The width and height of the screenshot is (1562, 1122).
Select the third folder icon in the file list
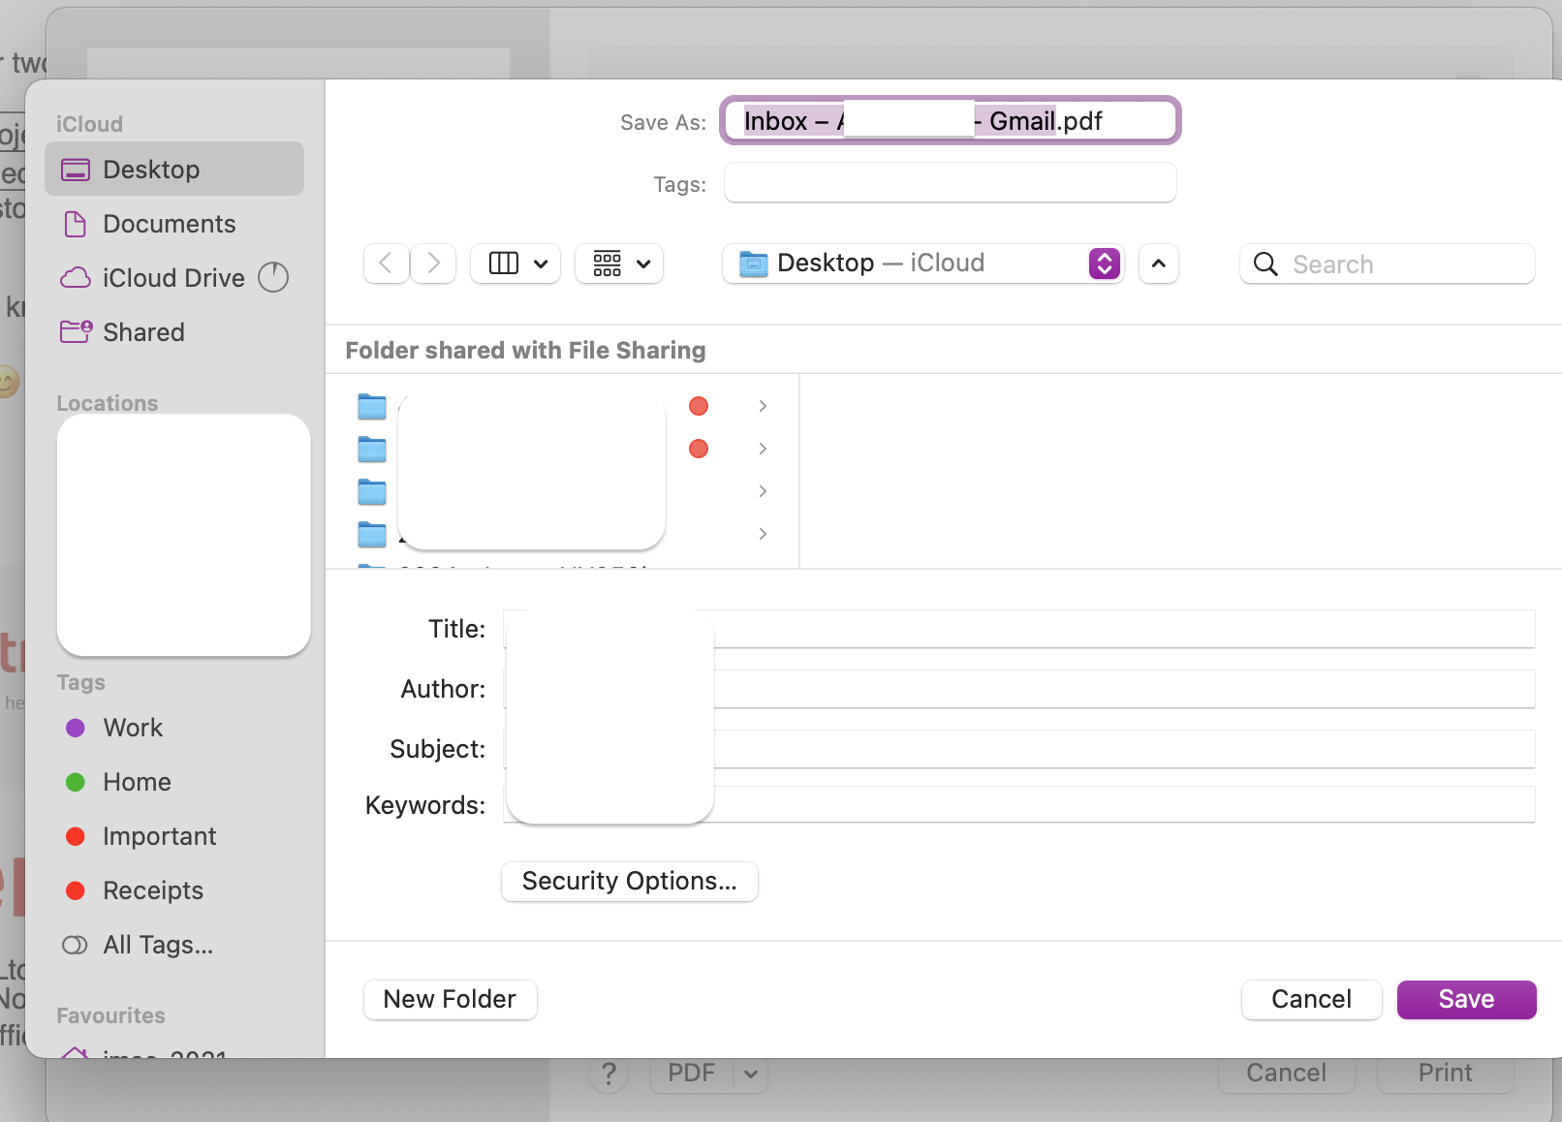point(372,491)
